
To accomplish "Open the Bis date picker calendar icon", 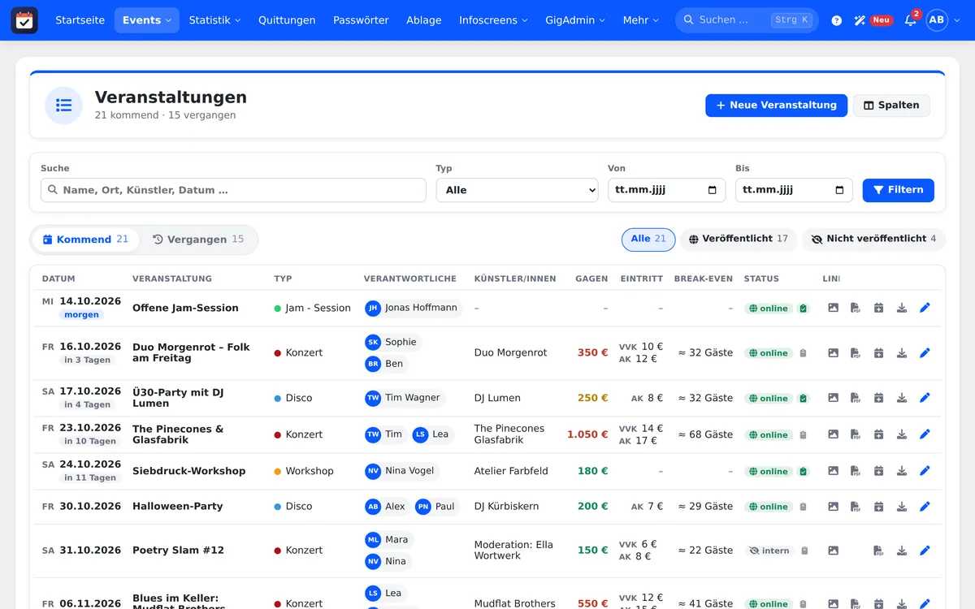I will 840,190.
